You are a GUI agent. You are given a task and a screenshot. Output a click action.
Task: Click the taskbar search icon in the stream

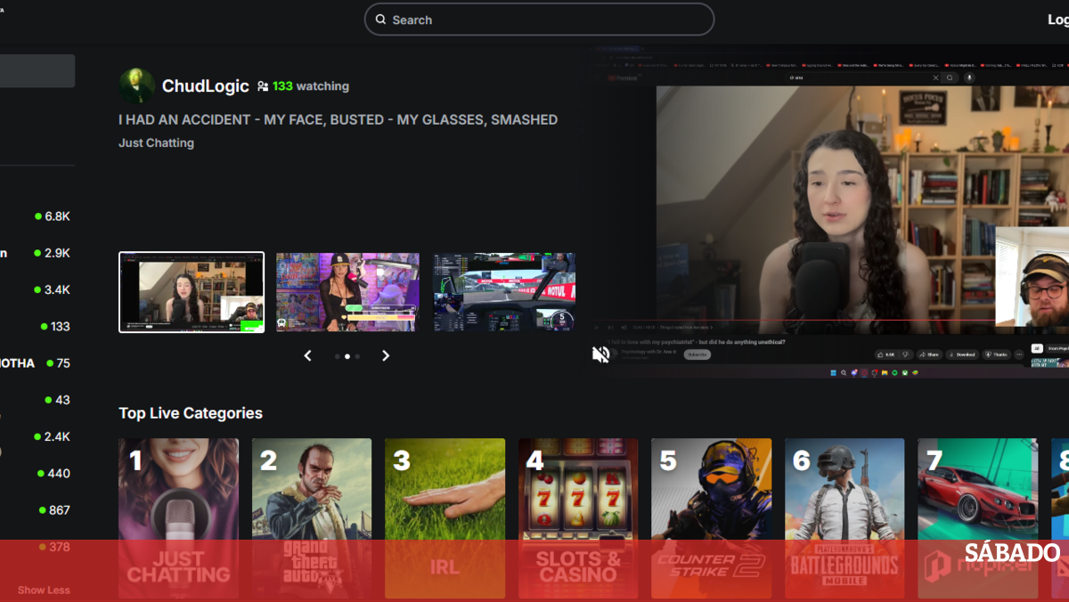pos(844,372)
